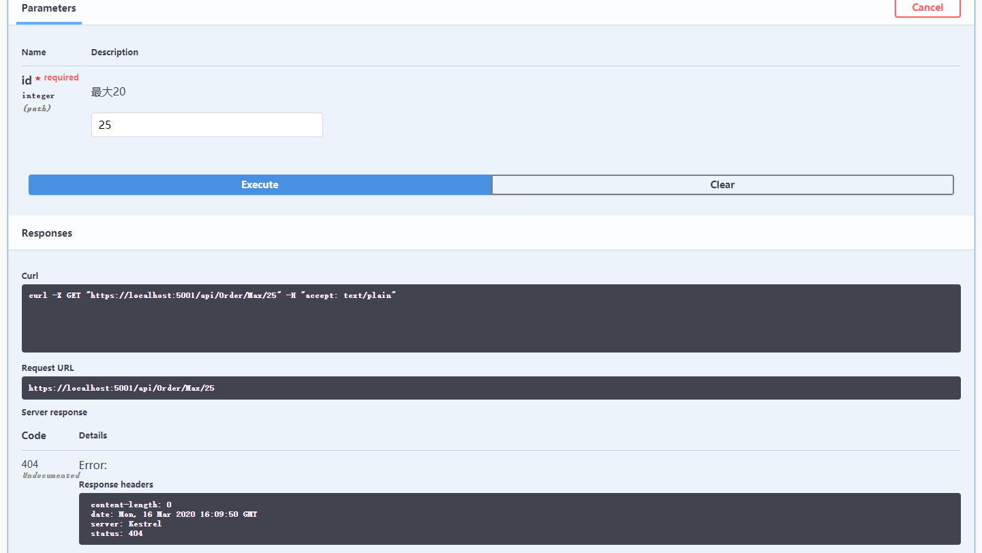Click the 'Code' column header

coord(34,436)
